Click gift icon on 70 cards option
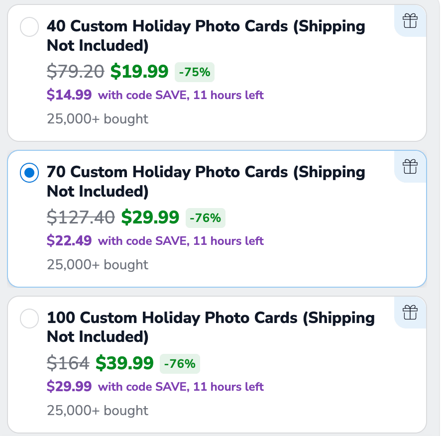The height and width of the screenshot is (436, 442). pos(410,167)
